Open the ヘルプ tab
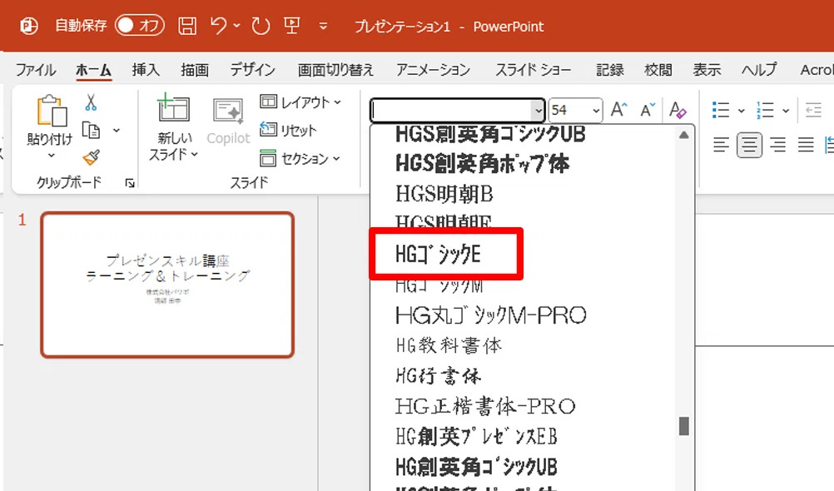The height and width of the screenshot is (491, 834). tap(760, 70)
